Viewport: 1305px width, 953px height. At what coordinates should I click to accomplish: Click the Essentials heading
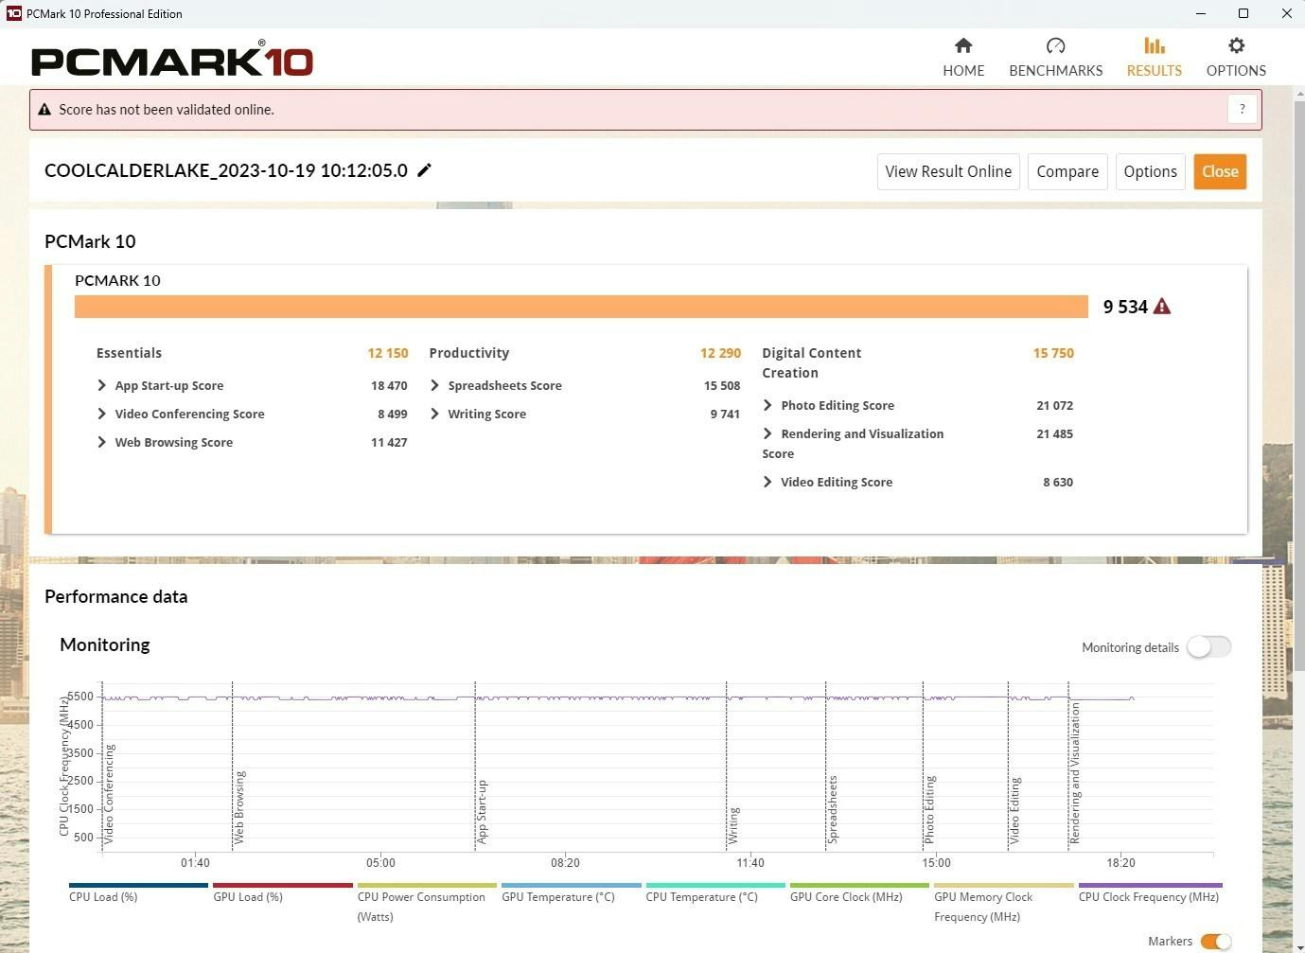click(129, 353)
